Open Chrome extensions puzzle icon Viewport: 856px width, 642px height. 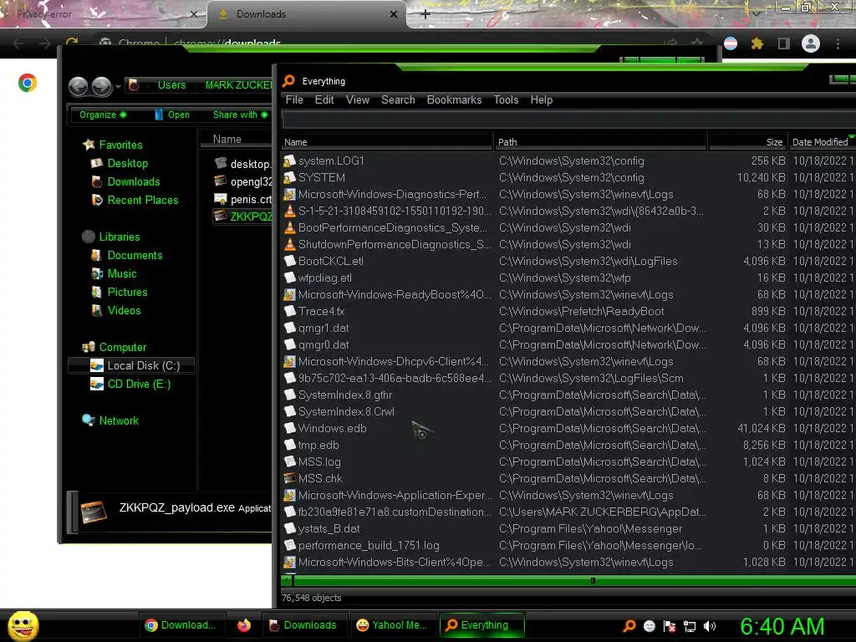(757, 43)
